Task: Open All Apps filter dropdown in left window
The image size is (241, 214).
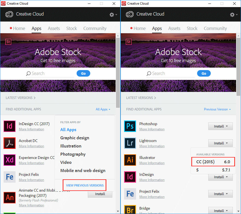Action: (103, 109)
